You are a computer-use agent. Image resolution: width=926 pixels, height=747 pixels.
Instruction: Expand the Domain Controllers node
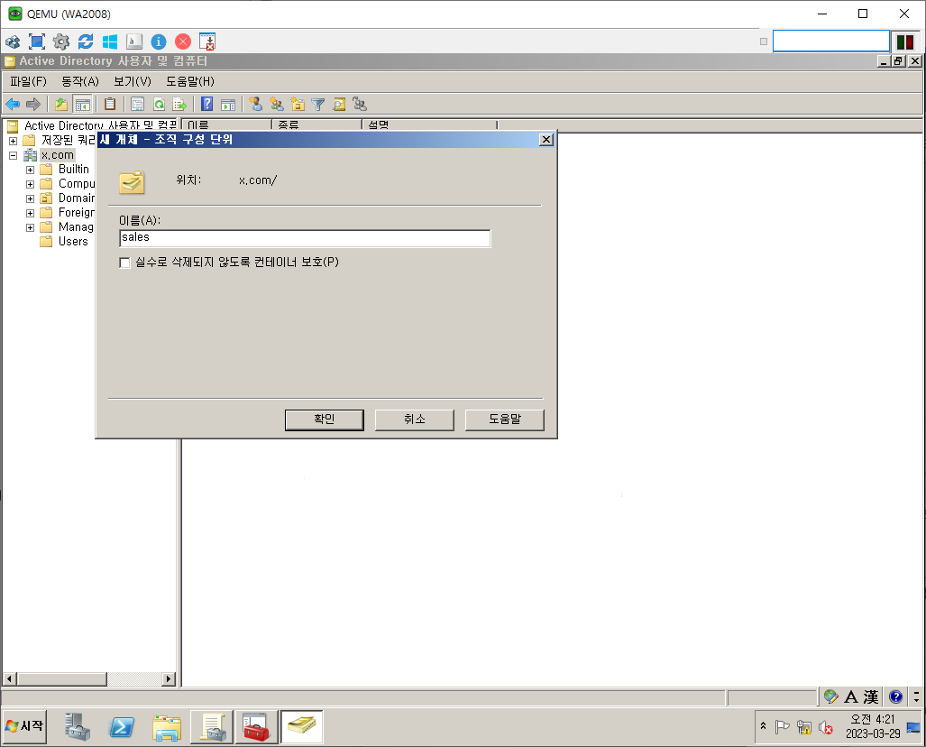tap(30, 198)
